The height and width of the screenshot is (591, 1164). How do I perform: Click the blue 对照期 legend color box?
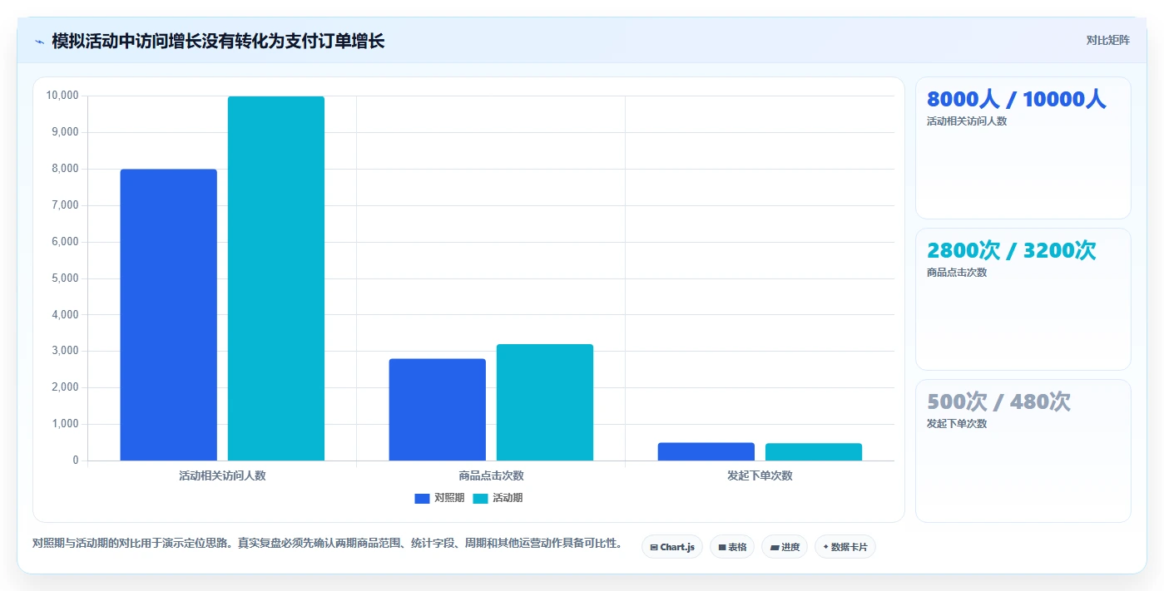[422, 499]
